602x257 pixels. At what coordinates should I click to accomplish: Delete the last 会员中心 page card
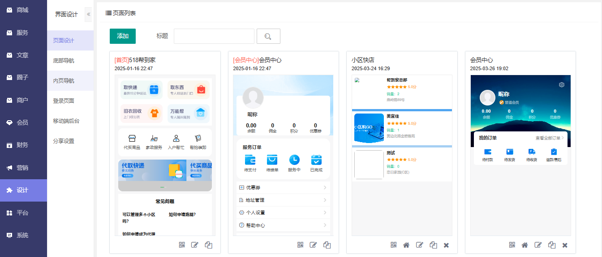pos(565,245)
